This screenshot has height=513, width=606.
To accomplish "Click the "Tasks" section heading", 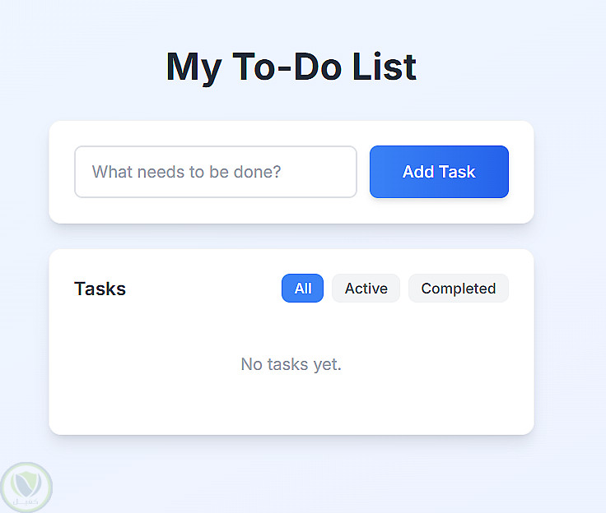I will (100, 289).
